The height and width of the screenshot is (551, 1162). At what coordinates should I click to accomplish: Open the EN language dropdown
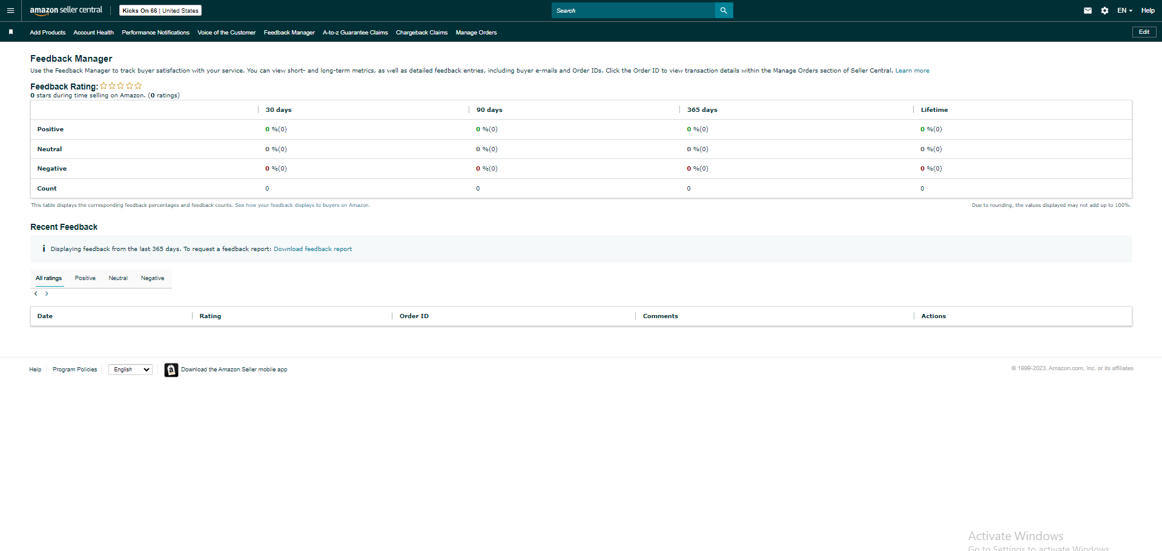point(1124,10)
